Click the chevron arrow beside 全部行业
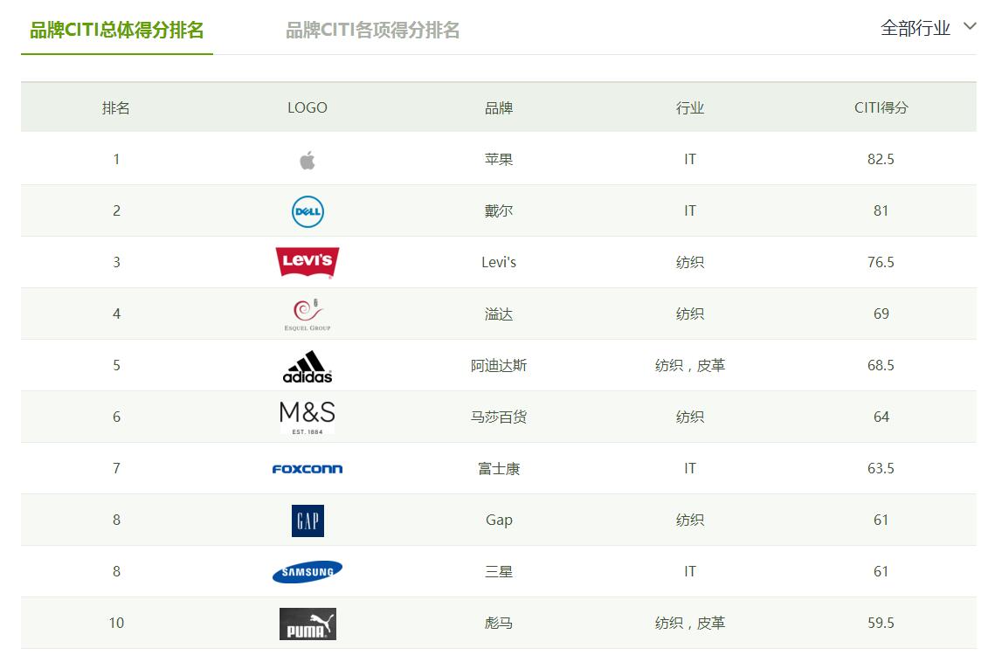Image resolution: width=1002 pixels, height=655 pixels. (970, 26)
